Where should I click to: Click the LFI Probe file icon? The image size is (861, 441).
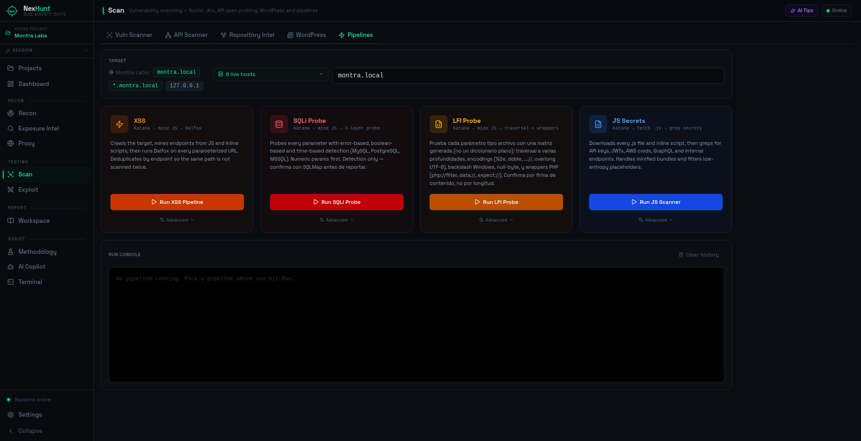pos(439,124)
